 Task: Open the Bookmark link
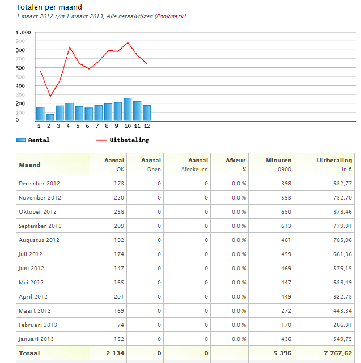pyautogui.click(x=170, y=16)
